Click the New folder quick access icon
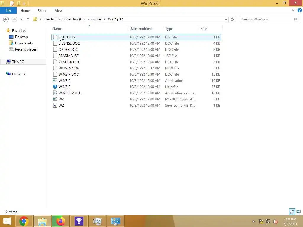The width and height of the screenshot is (303, 227). (x=19, y=4)
